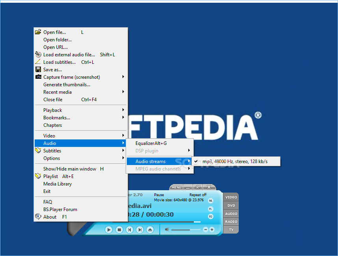Open Media Library from menu
This screenshot has height=256, width=338.
[x=81, y=184]
